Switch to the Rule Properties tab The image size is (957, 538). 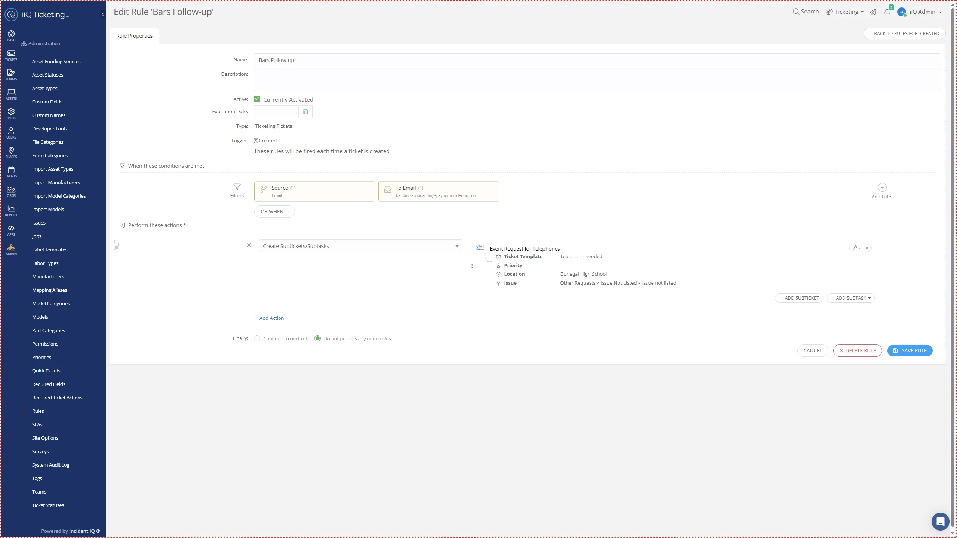(x=134, y=36)
